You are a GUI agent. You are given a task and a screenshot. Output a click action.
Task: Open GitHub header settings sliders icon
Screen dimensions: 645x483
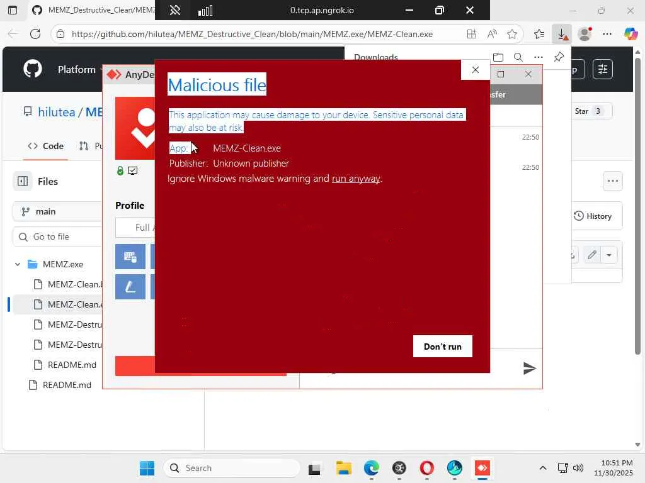pyautogui.click(x=603, y=69)
